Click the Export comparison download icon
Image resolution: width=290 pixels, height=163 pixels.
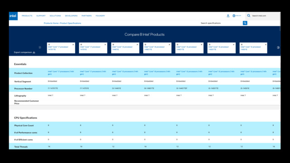[x=34, y=53]
